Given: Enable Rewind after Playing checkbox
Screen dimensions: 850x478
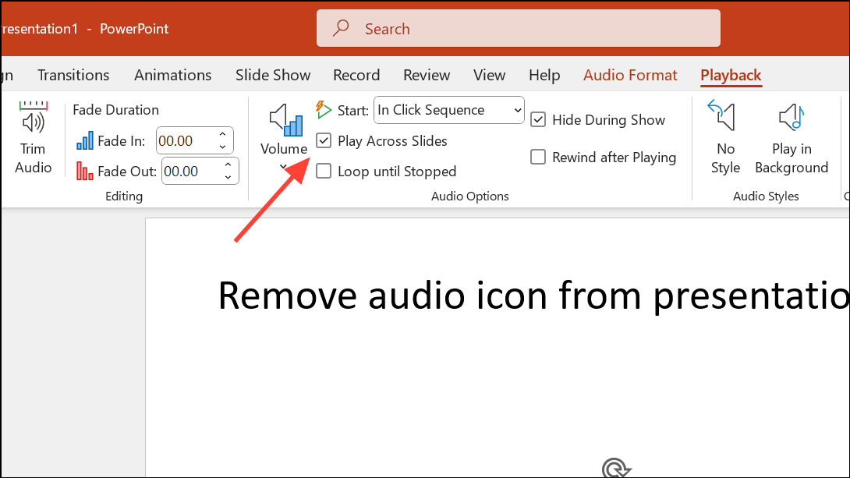Looking at the screenshot, I should [x=538, y=158].
